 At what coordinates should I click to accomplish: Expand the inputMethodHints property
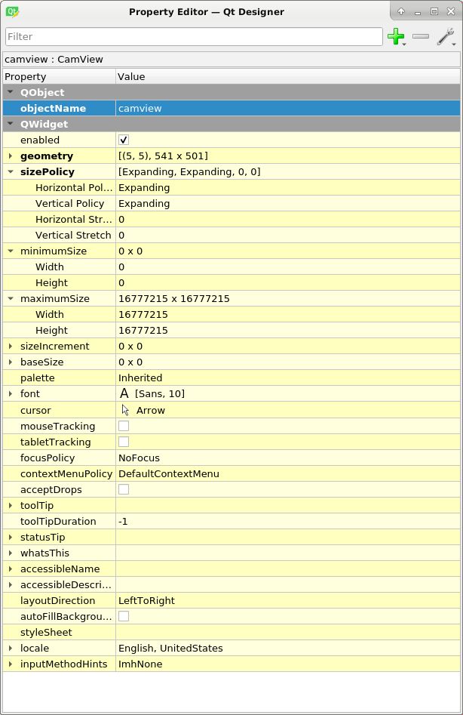pyautogui.click(x=11, y=664)
